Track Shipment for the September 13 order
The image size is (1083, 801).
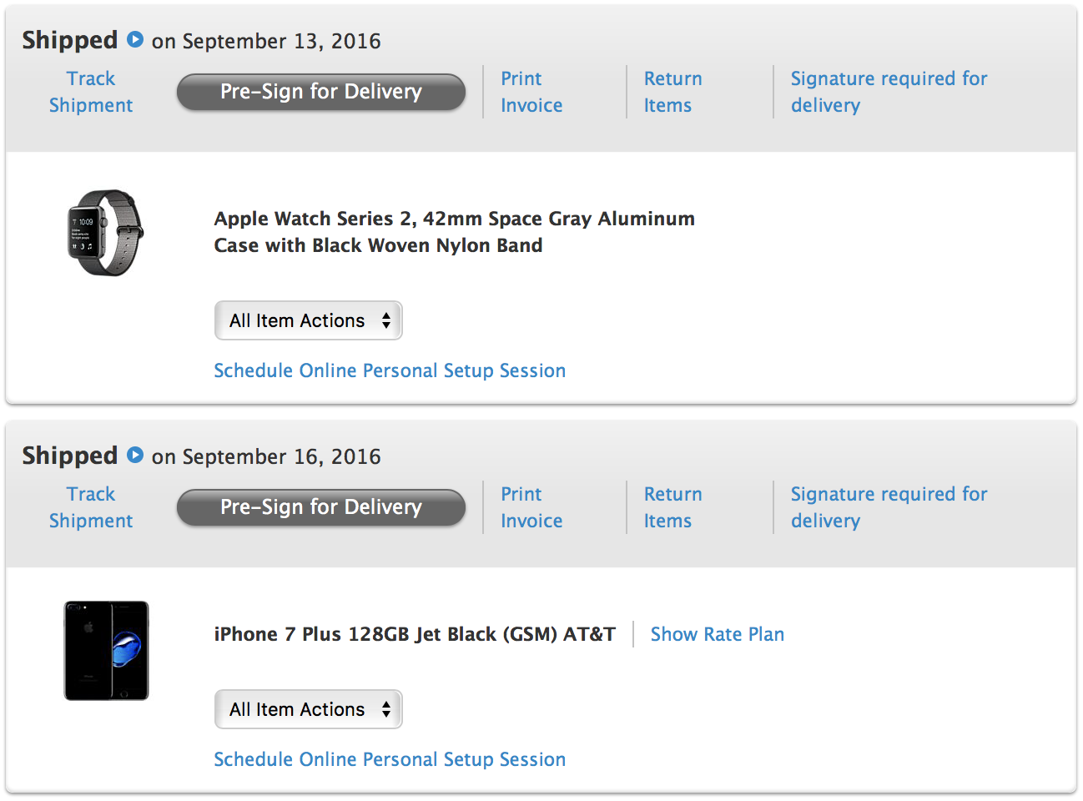(91, 92)
